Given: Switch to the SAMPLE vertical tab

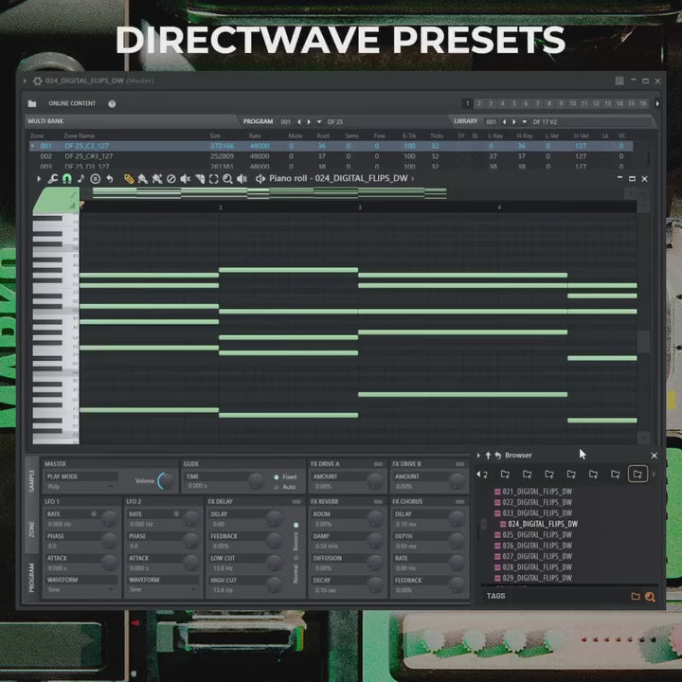Looking at the screenshot, I should 29,478.
